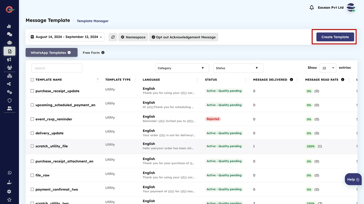This screenshot has width=364, height=204.
Task: Toggle the select-all checkbox in header
Action: click(x=32, y=80)
